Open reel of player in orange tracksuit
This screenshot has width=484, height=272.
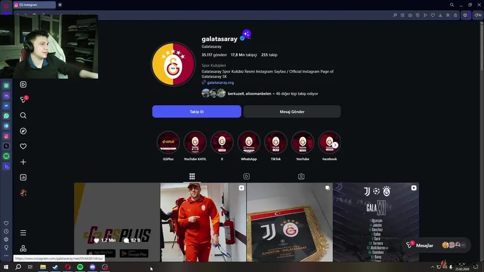pyautogui.click(x=203, y=222)
